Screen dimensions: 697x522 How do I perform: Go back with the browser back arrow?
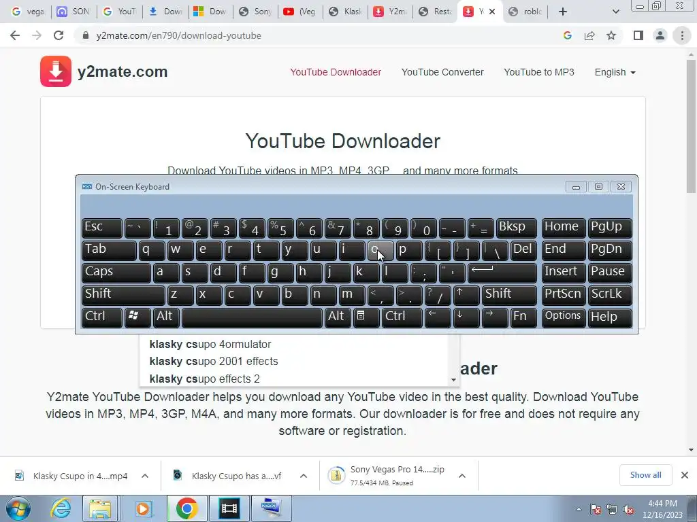point(15,35)
